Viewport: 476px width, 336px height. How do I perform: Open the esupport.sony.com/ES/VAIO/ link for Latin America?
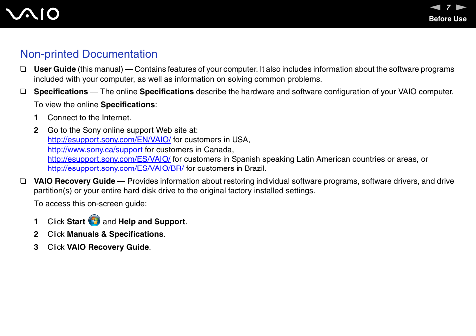tap(109, 159)
